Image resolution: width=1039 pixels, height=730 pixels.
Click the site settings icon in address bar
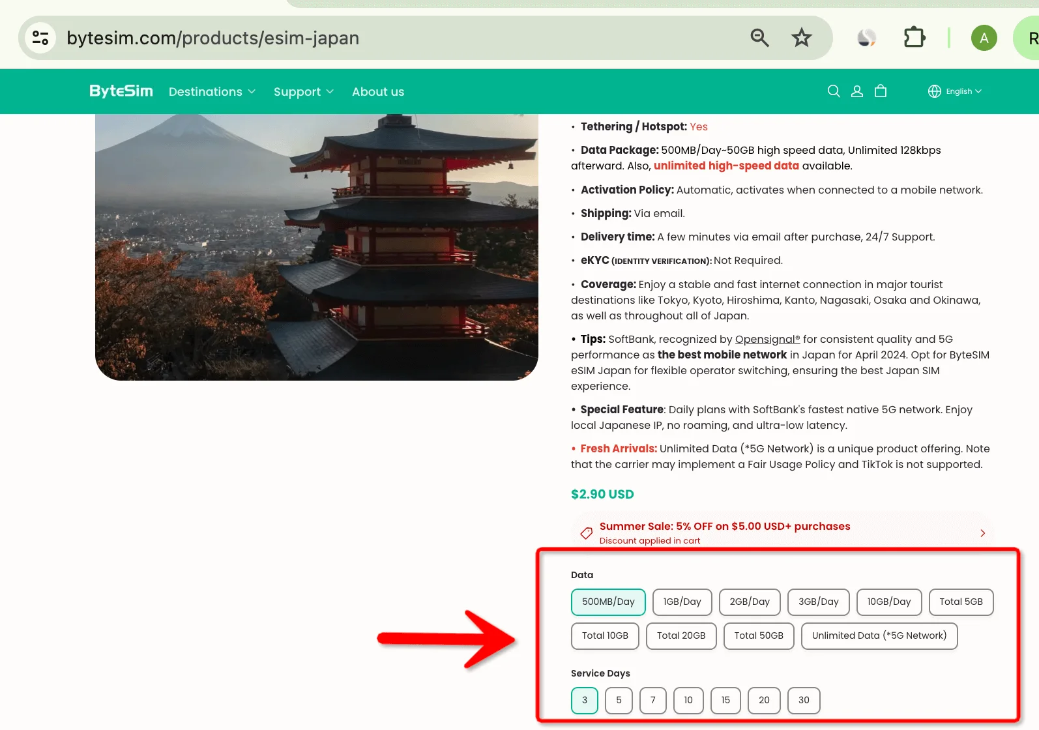tap(40, 38)
